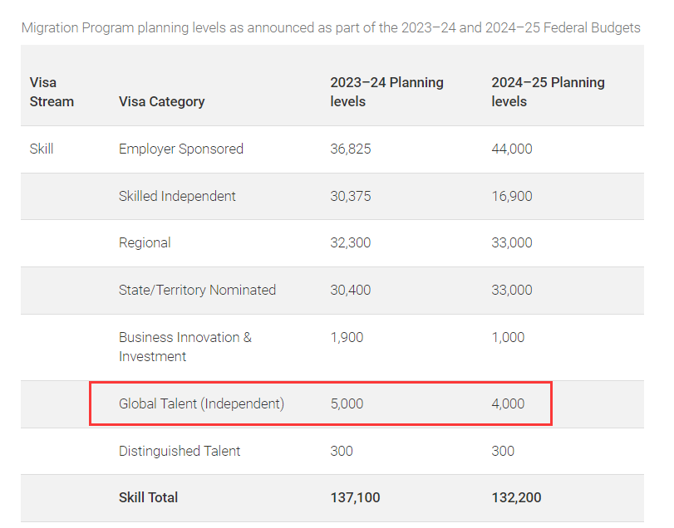This screenshot has height=528, width=674.
Task: Select the Business Innovation & Investment cell
Action: click(x=184, y=346)
